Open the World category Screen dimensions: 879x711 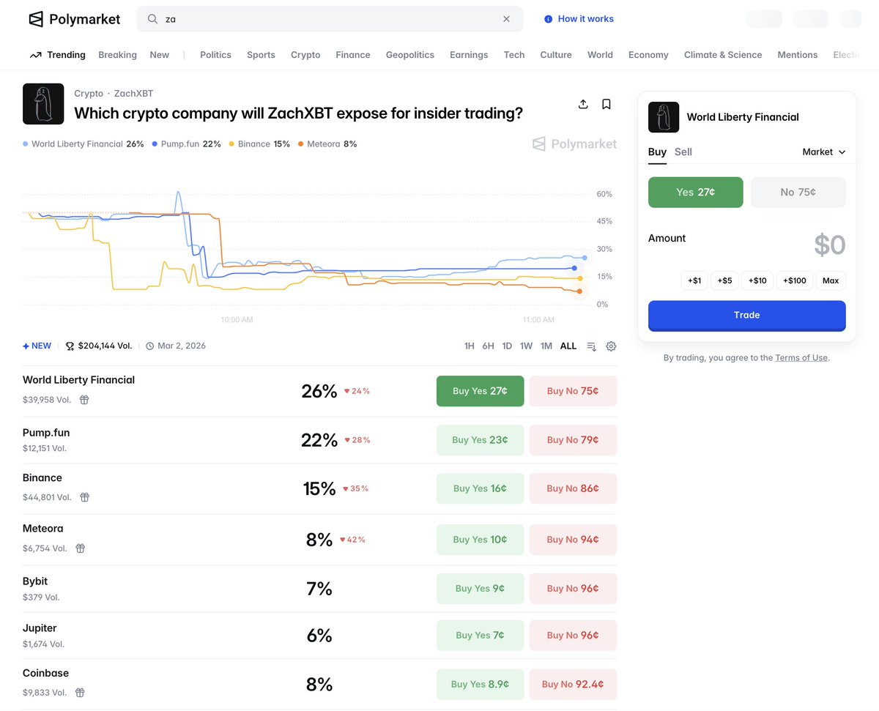(600, 55)
